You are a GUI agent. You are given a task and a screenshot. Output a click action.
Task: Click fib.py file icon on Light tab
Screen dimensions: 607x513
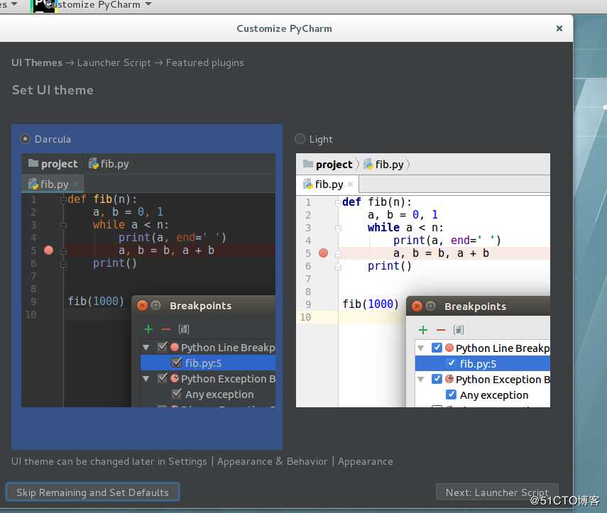pos(308,184)
